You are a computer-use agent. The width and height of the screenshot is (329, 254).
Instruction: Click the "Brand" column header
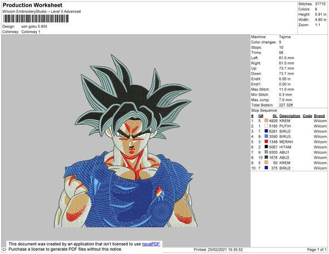click(319, 116)
